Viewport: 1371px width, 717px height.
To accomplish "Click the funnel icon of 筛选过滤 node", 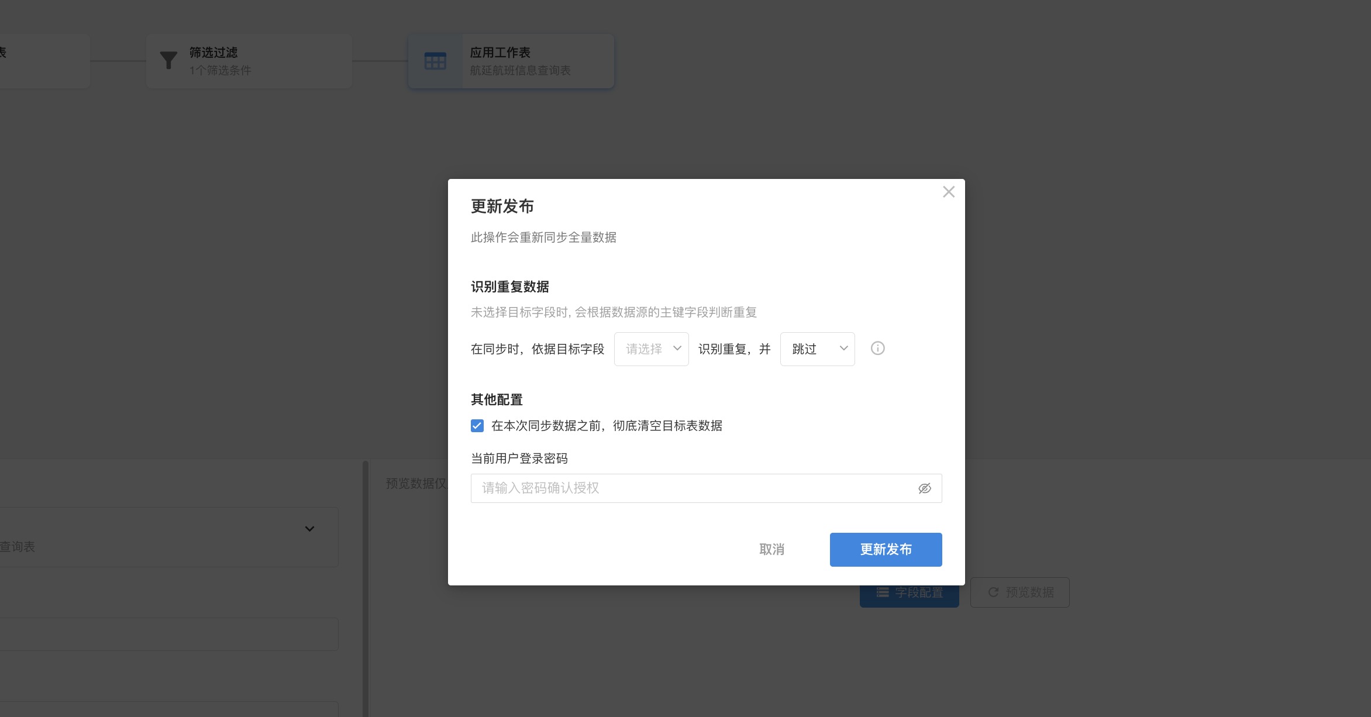I will coord(168,61).
